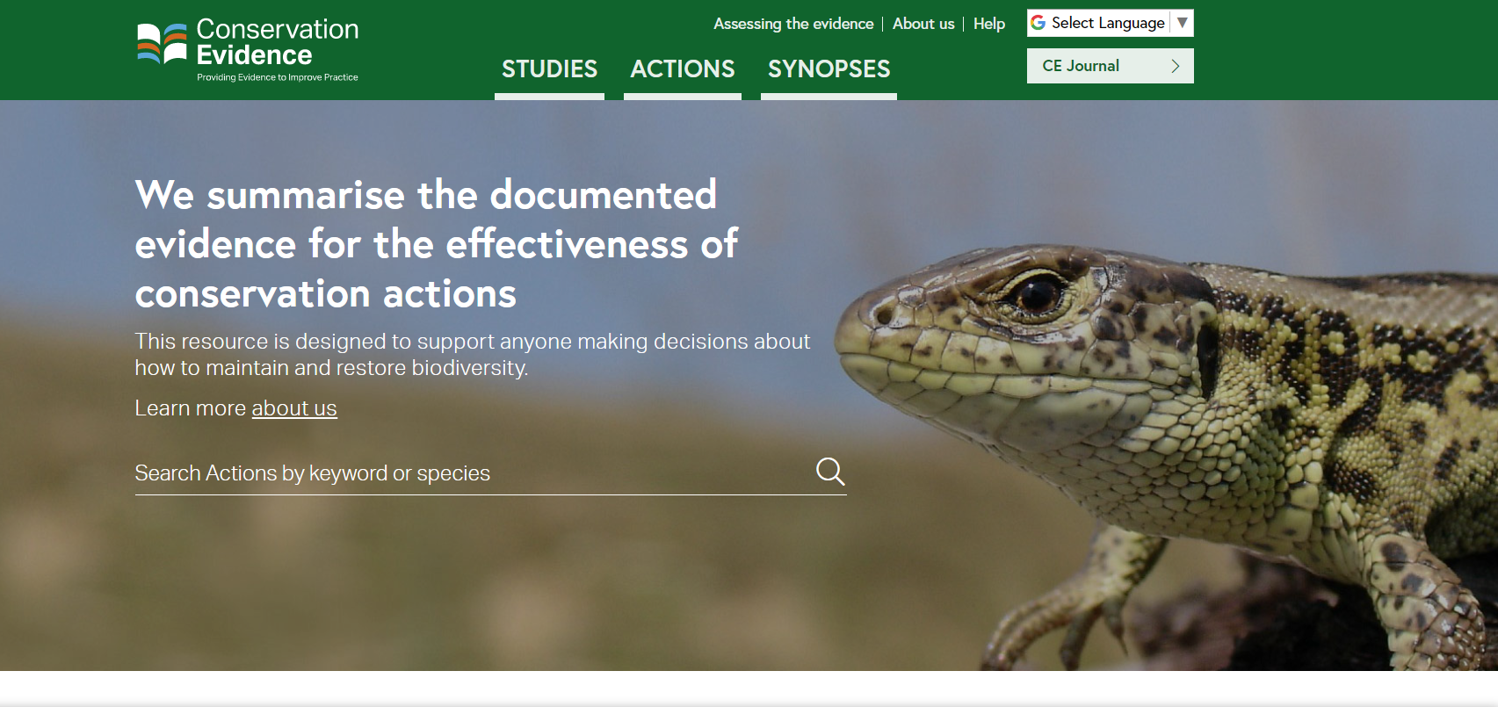Click the headline 'We summarise the documented evidence'
The image size is (1498, 707).
pos(437,244)
